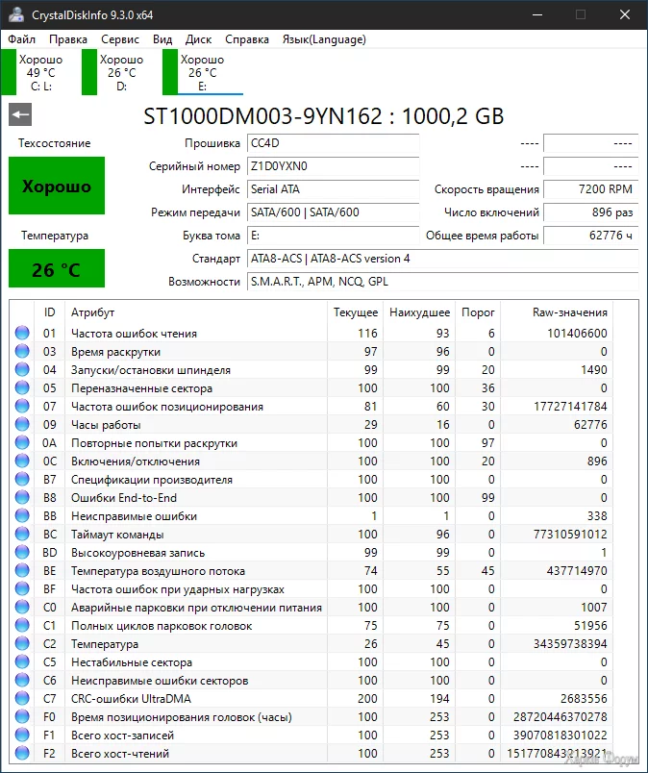Screen dimensions: 648x773
Task: Click the Возможности field S.M.A.R.T., APM, NCQ, GPL
Action: pos(443,282)
